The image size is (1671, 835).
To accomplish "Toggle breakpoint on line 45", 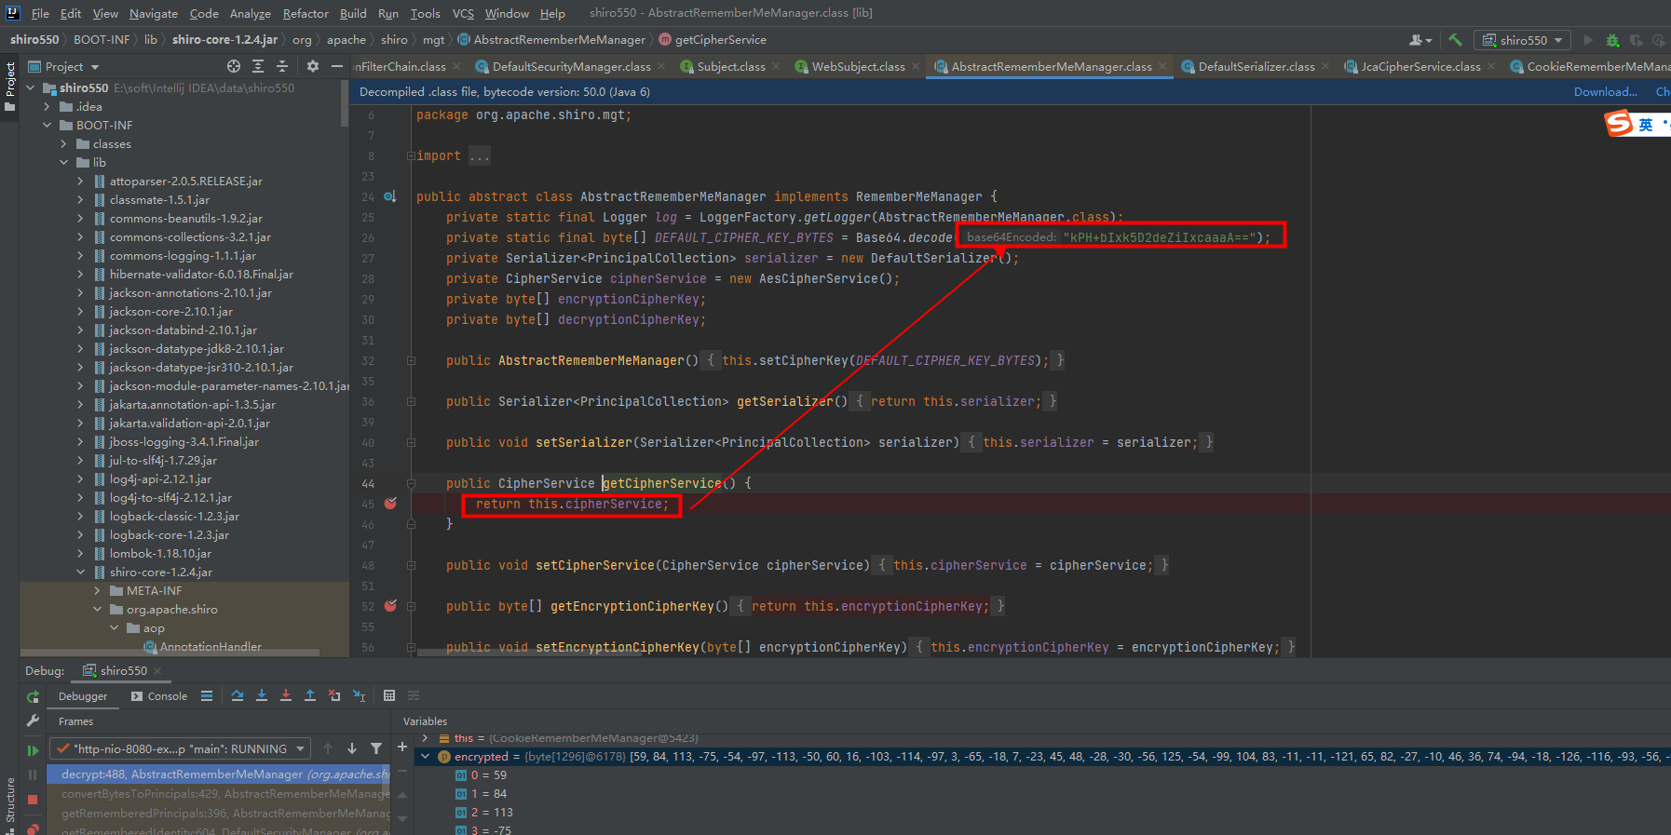I will (390, 504).
